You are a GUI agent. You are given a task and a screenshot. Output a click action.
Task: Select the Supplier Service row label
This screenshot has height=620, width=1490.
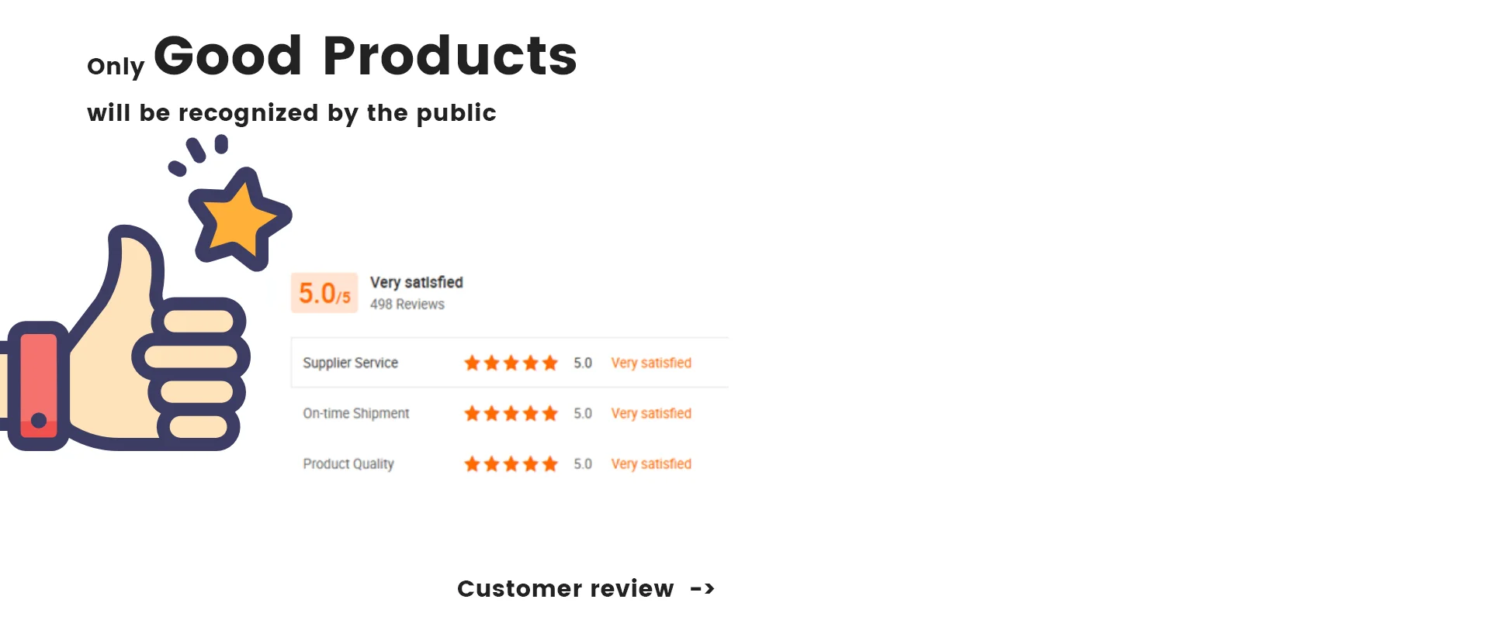coord(350,363)
